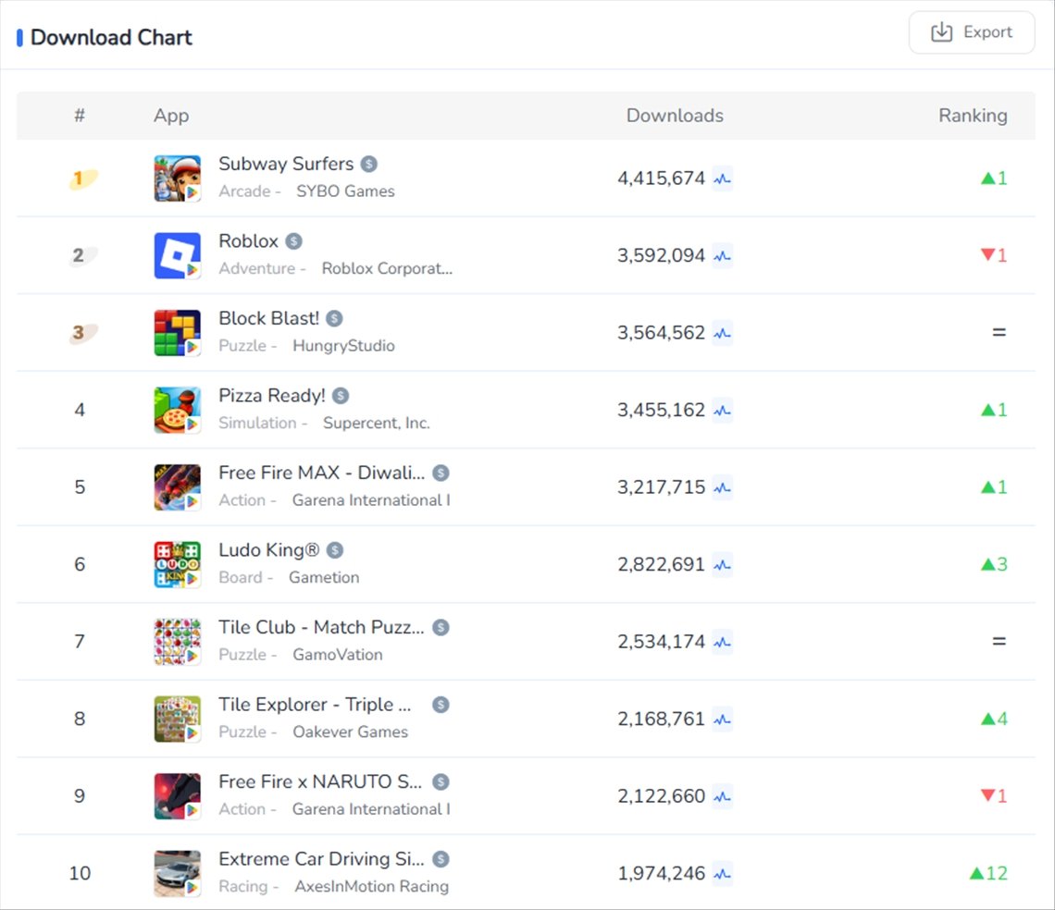This screenshot has height=910, width=1055.
Task: Open Subway Surfers download trend chart icon
Action: [x=723, y=178]
